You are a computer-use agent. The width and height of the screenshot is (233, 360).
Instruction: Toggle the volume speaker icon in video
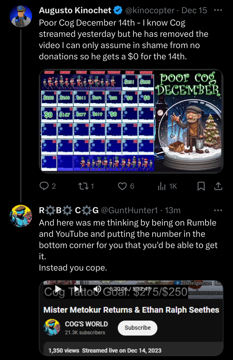coord(97,289)
